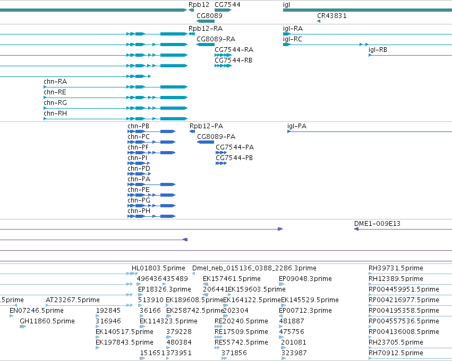Select the EK157461.5prime EST label
This screenshot has width=452, height=361.
coord(232,279)
